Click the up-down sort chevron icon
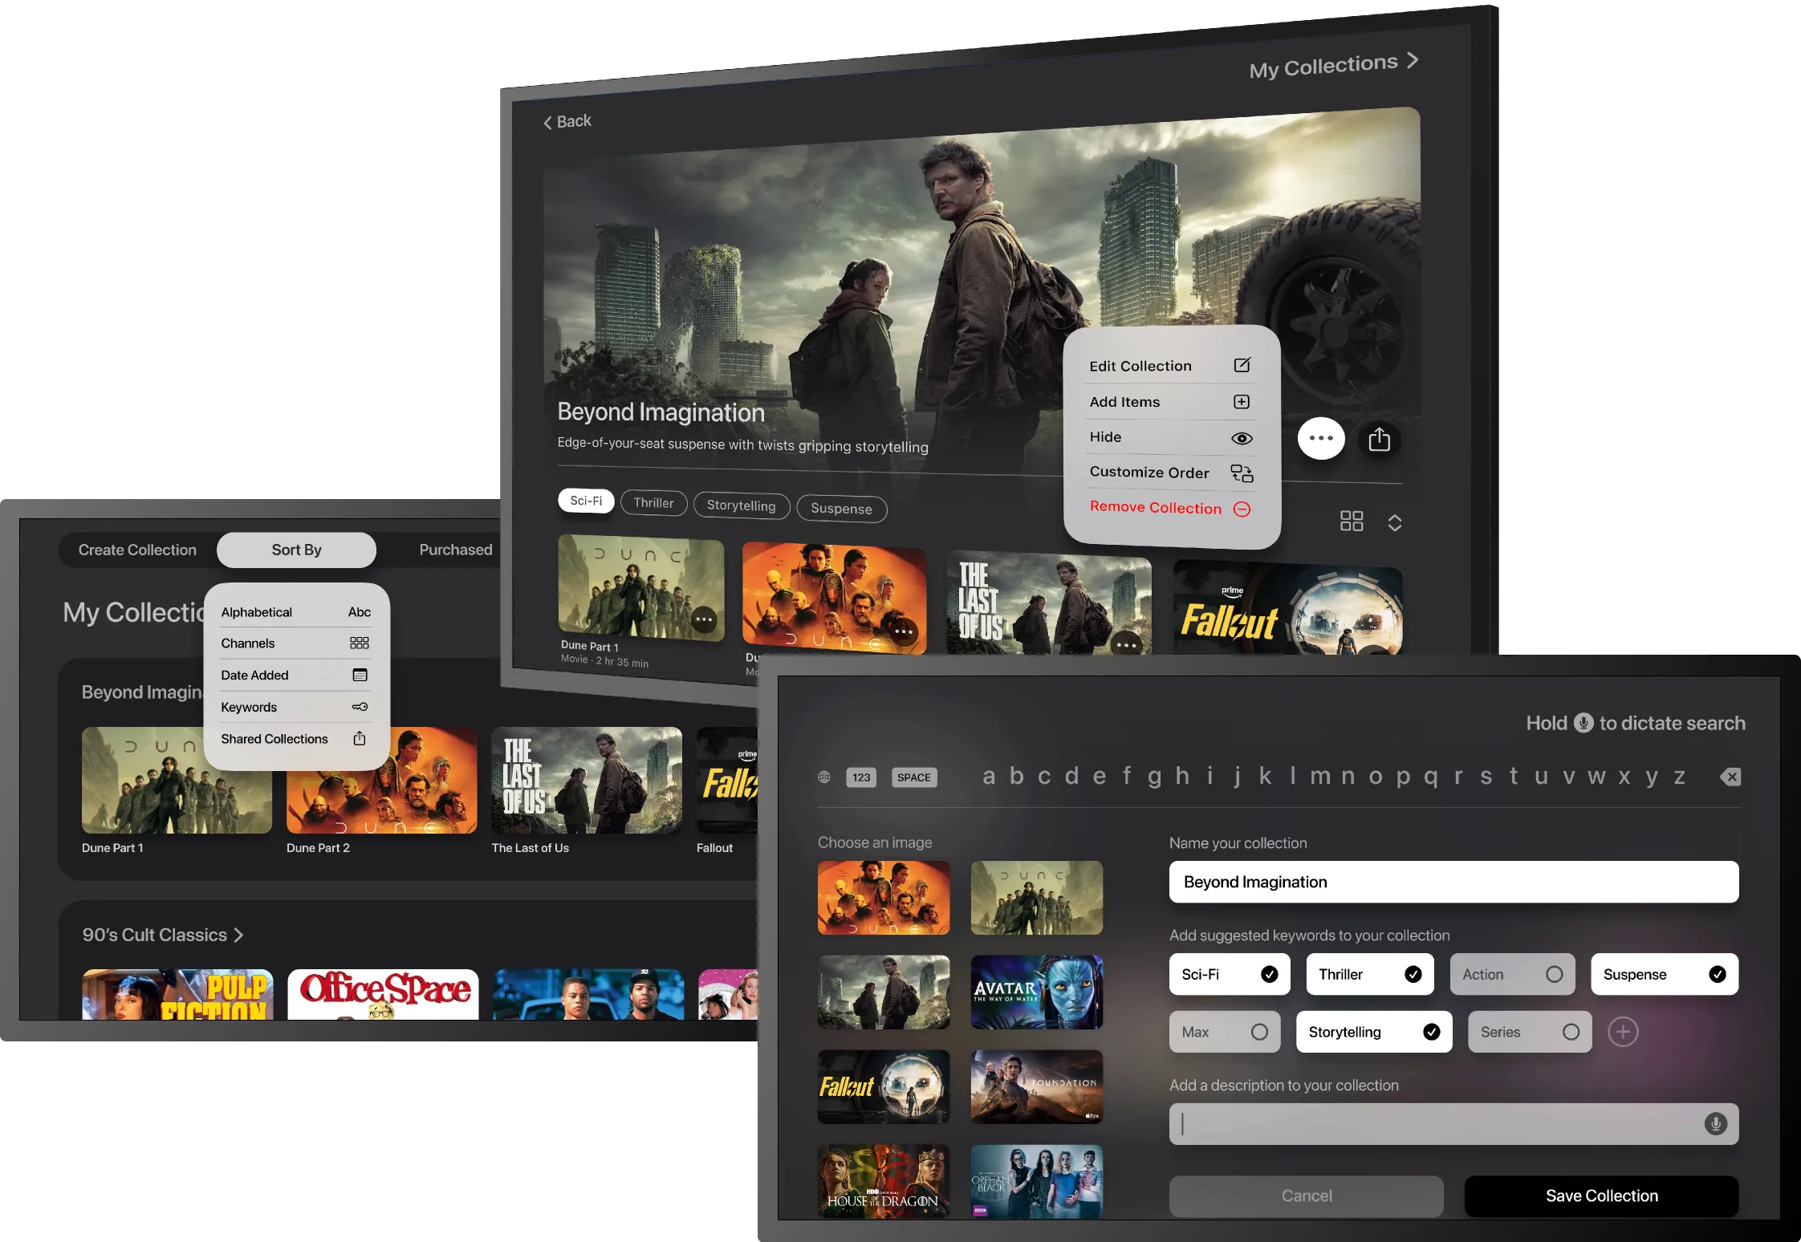 (x=1395, y=523)
